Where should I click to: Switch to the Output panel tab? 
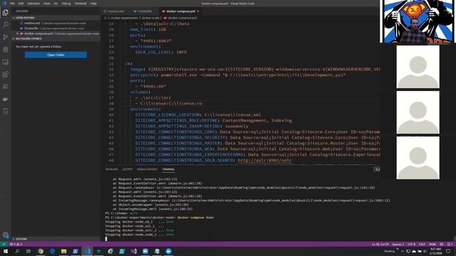click(128, 169)
